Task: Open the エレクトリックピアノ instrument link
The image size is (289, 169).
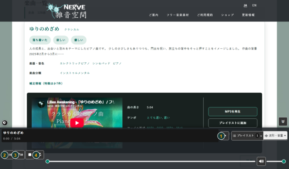Action: pos(75,63)
